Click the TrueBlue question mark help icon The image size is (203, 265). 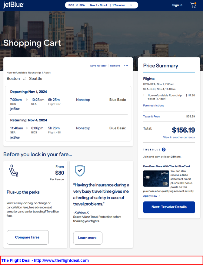(x=164, y=150)
